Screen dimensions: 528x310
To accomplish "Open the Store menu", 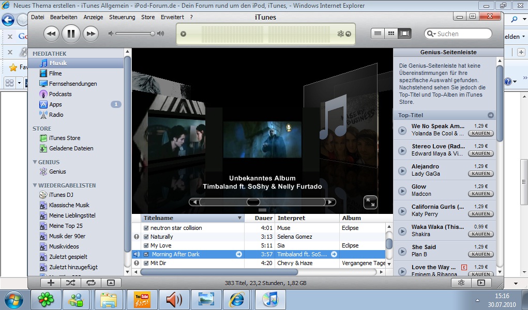I will [x=148, y=17].
